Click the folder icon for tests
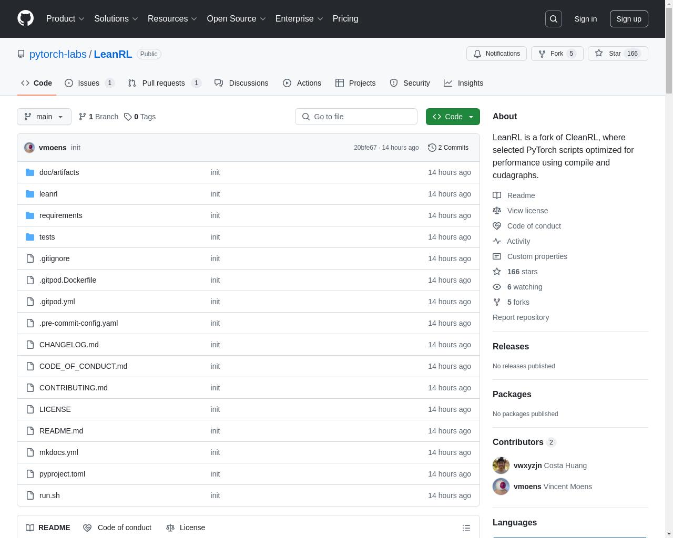 tap(30, 237)
